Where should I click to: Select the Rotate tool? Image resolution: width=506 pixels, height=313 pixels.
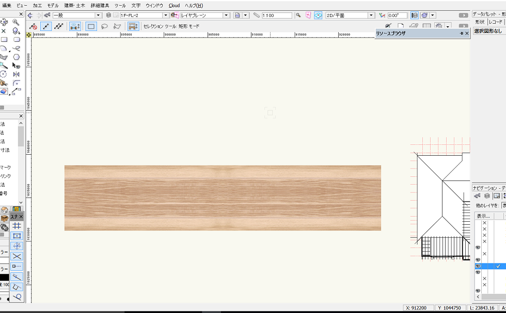4,74
